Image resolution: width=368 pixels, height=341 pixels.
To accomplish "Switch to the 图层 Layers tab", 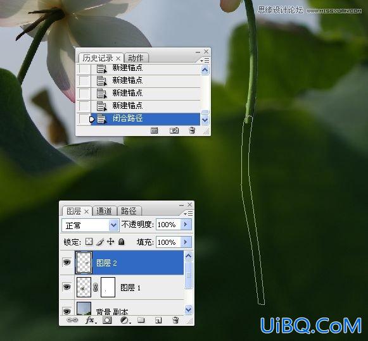I will pyautogui.click(x=73, y=211).
